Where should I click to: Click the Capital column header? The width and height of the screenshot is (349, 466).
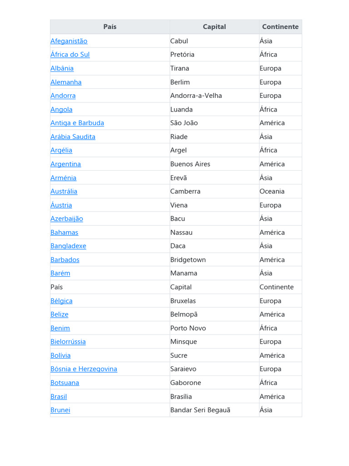coord(214,27)
